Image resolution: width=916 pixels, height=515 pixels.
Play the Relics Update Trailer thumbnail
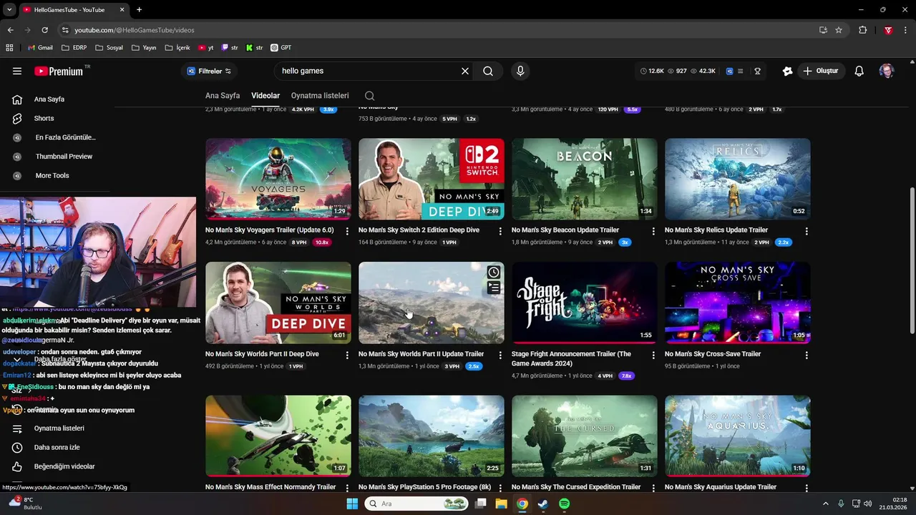738,179
